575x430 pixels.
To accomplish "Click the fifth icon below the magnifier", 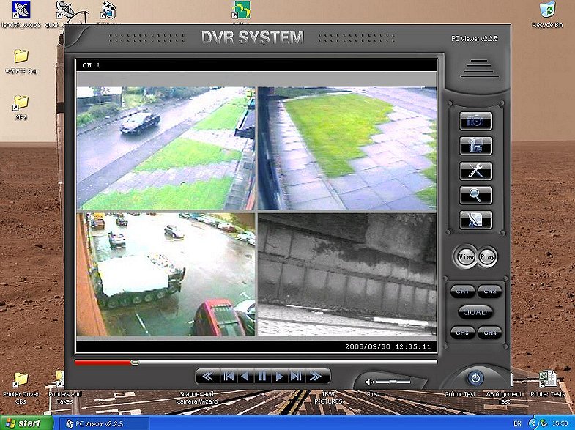I will pyautogui.click(x=475, y=219).
